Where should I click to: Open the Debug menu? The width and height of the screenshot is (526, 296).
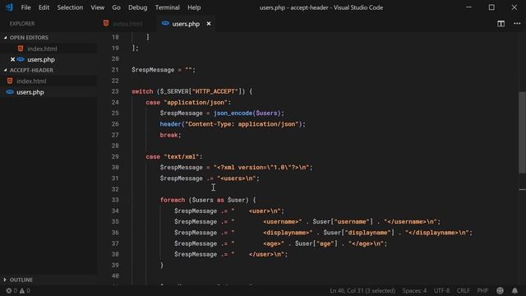coord(137,7)
